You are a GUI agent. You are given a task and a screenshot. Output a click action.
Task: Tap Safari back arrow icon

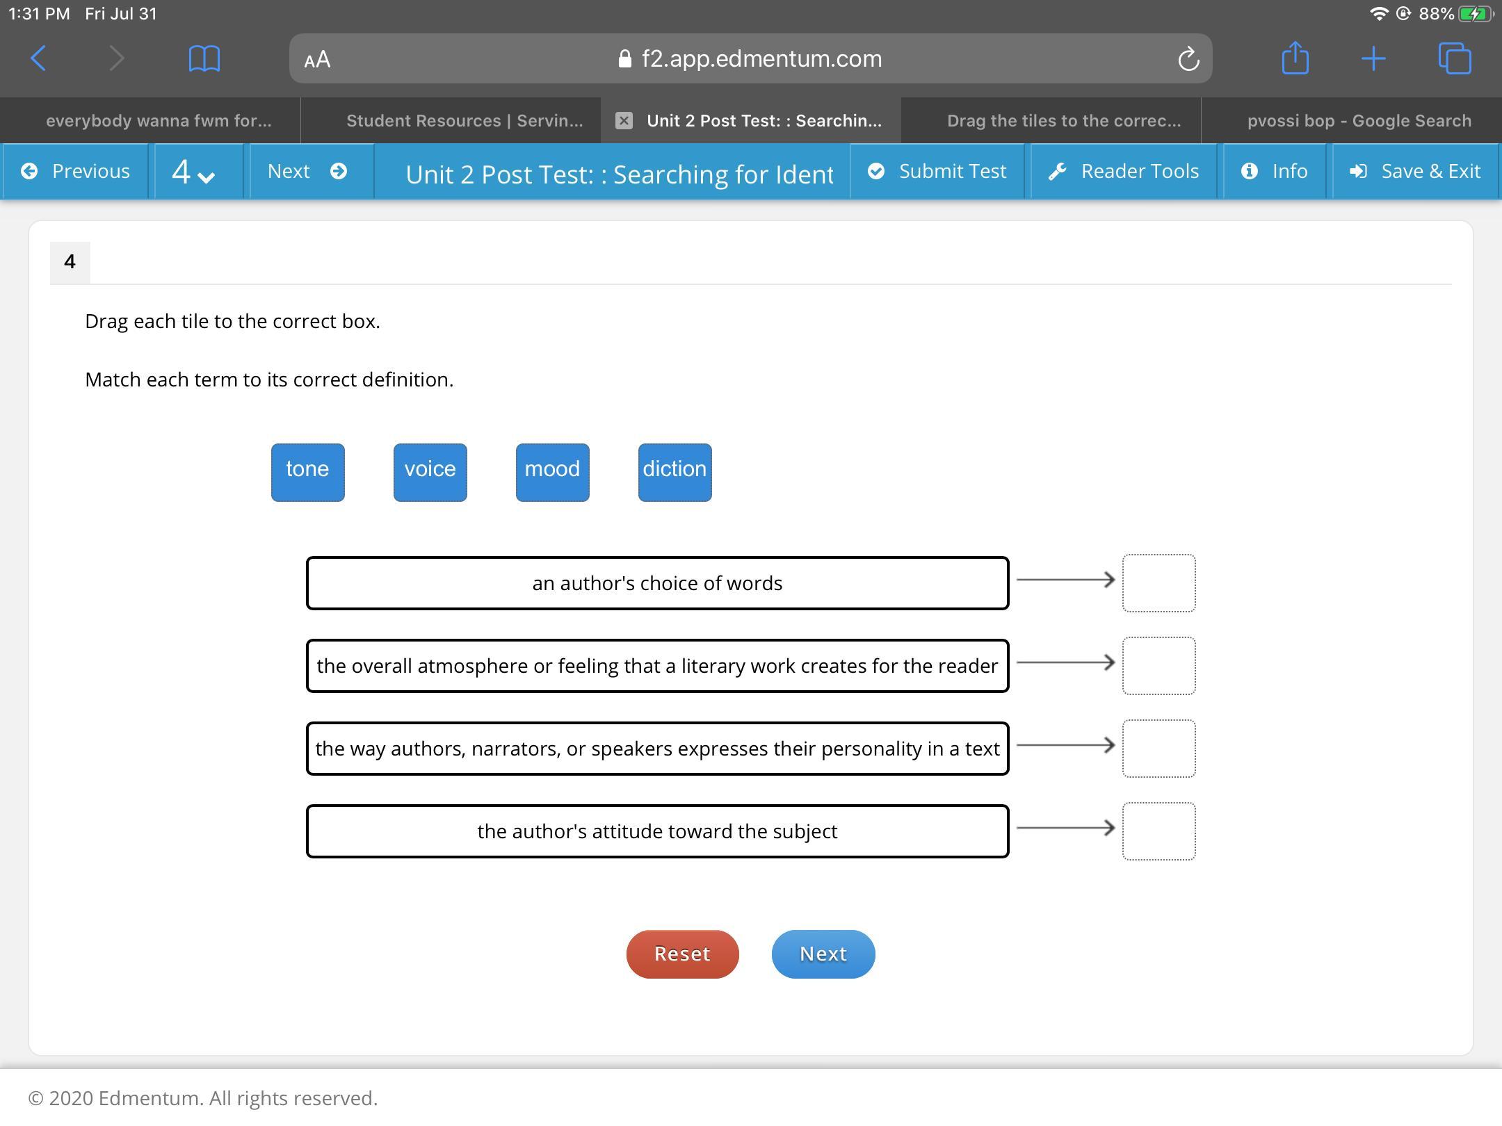pyautogui.click(x=39, y=58)
